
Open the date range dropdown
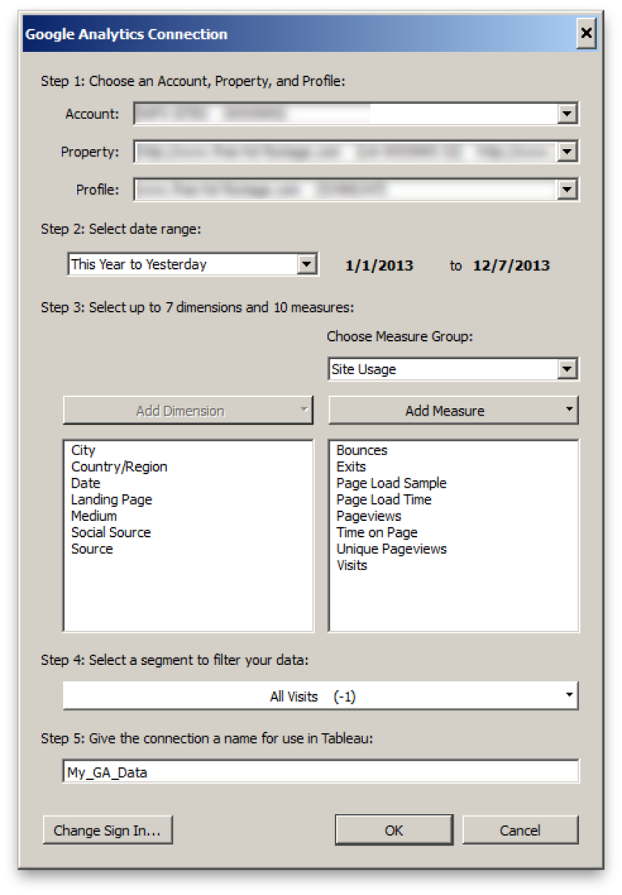point(306,264)
